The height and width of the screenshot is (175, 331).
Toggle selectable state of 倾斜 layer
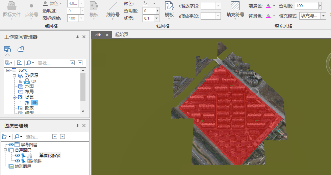23,161
